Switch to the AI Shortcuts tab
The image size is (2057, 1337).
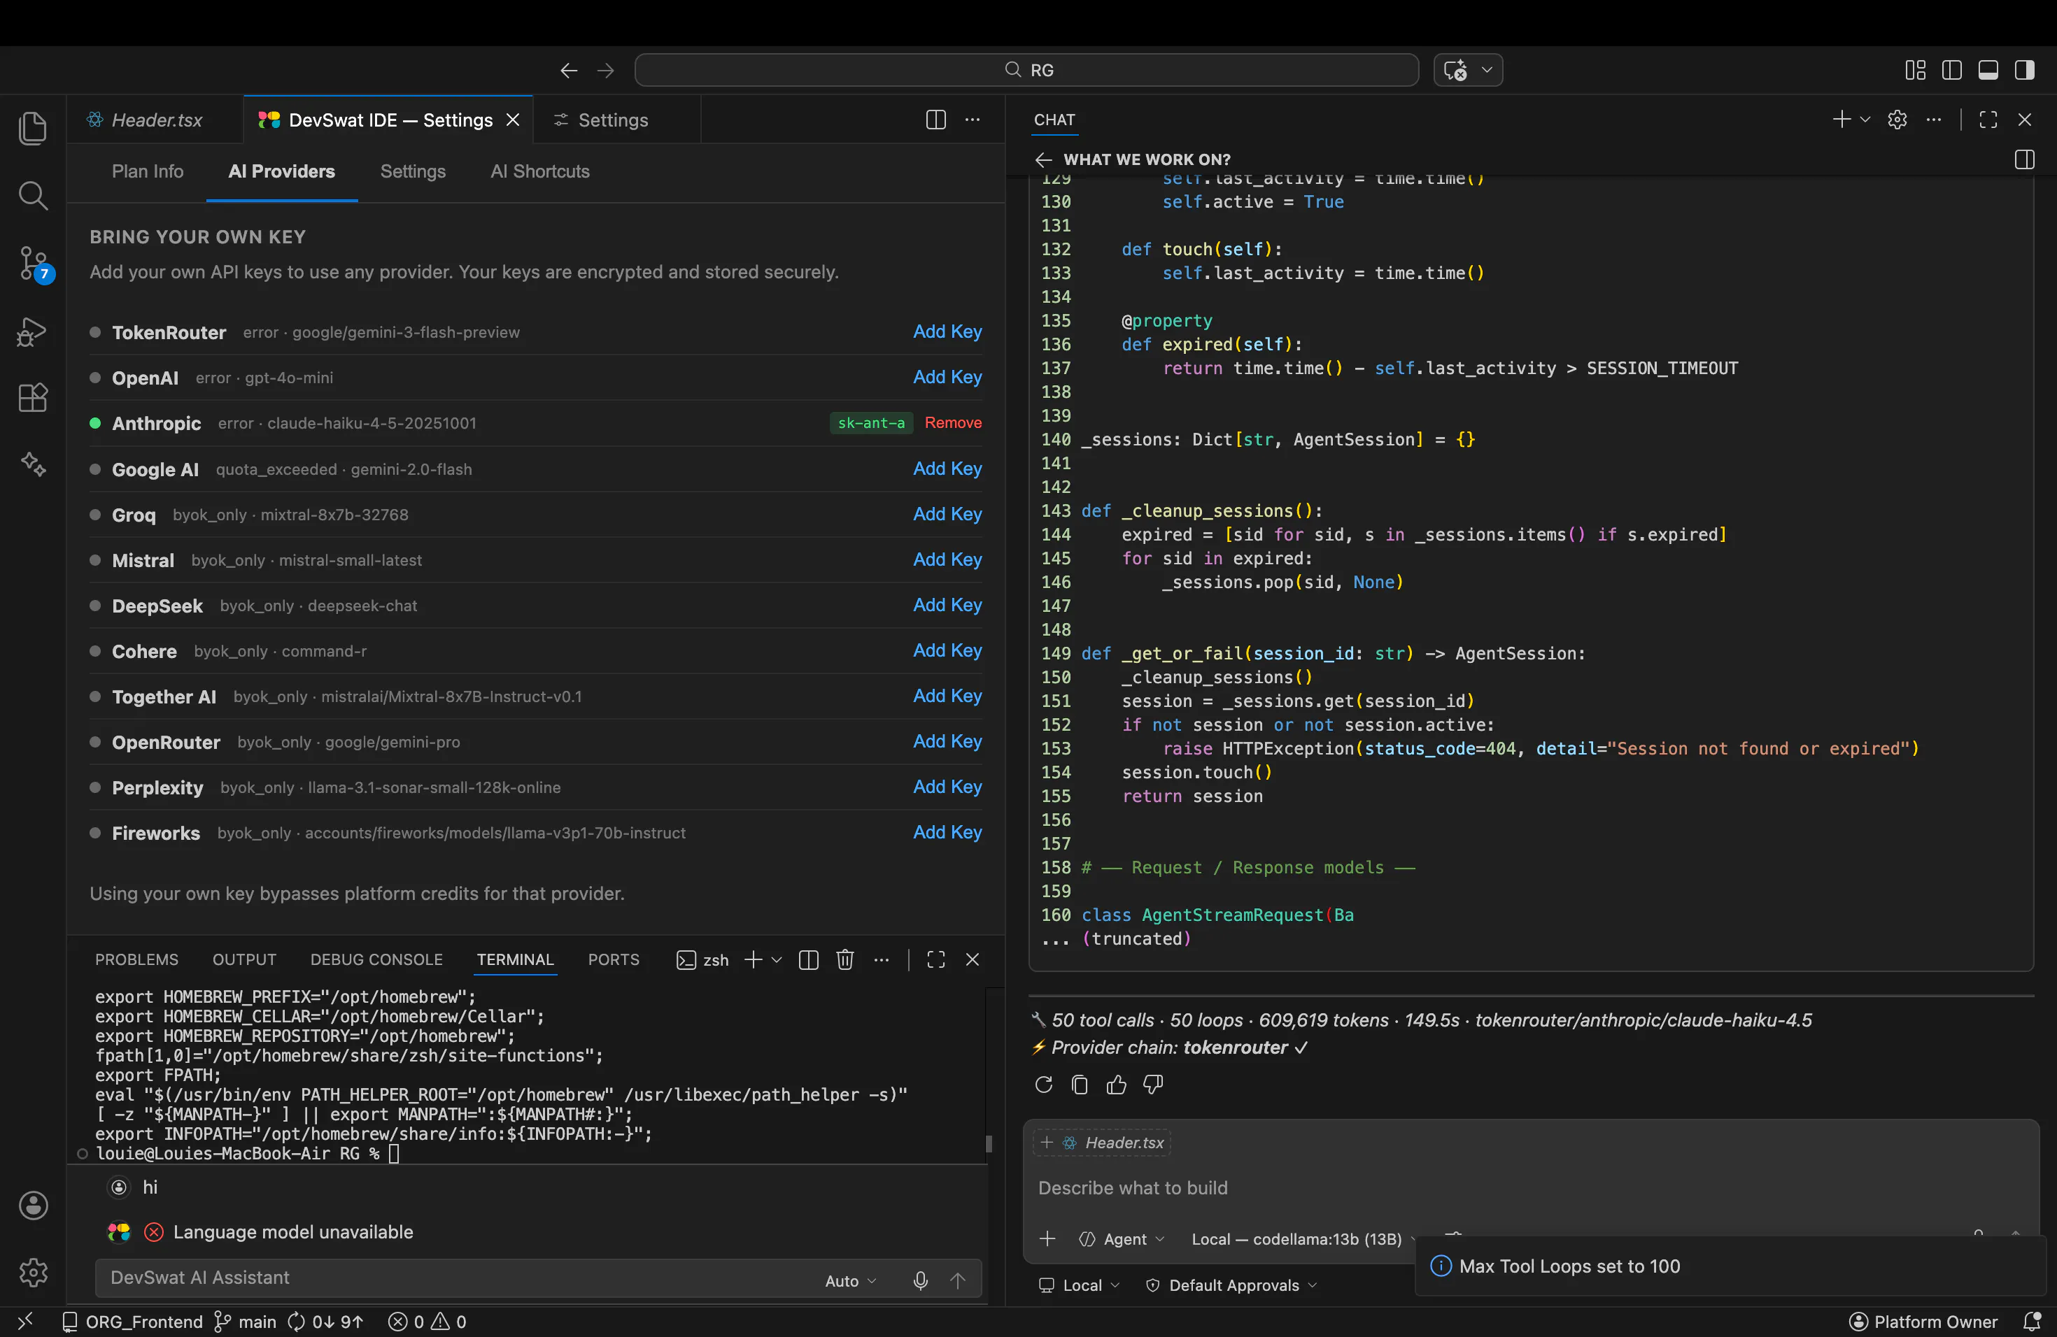click(540, 171)
